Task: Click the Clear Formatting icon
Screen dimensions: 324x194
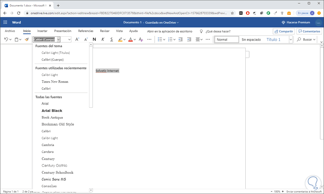Action: tap(140, 40)
